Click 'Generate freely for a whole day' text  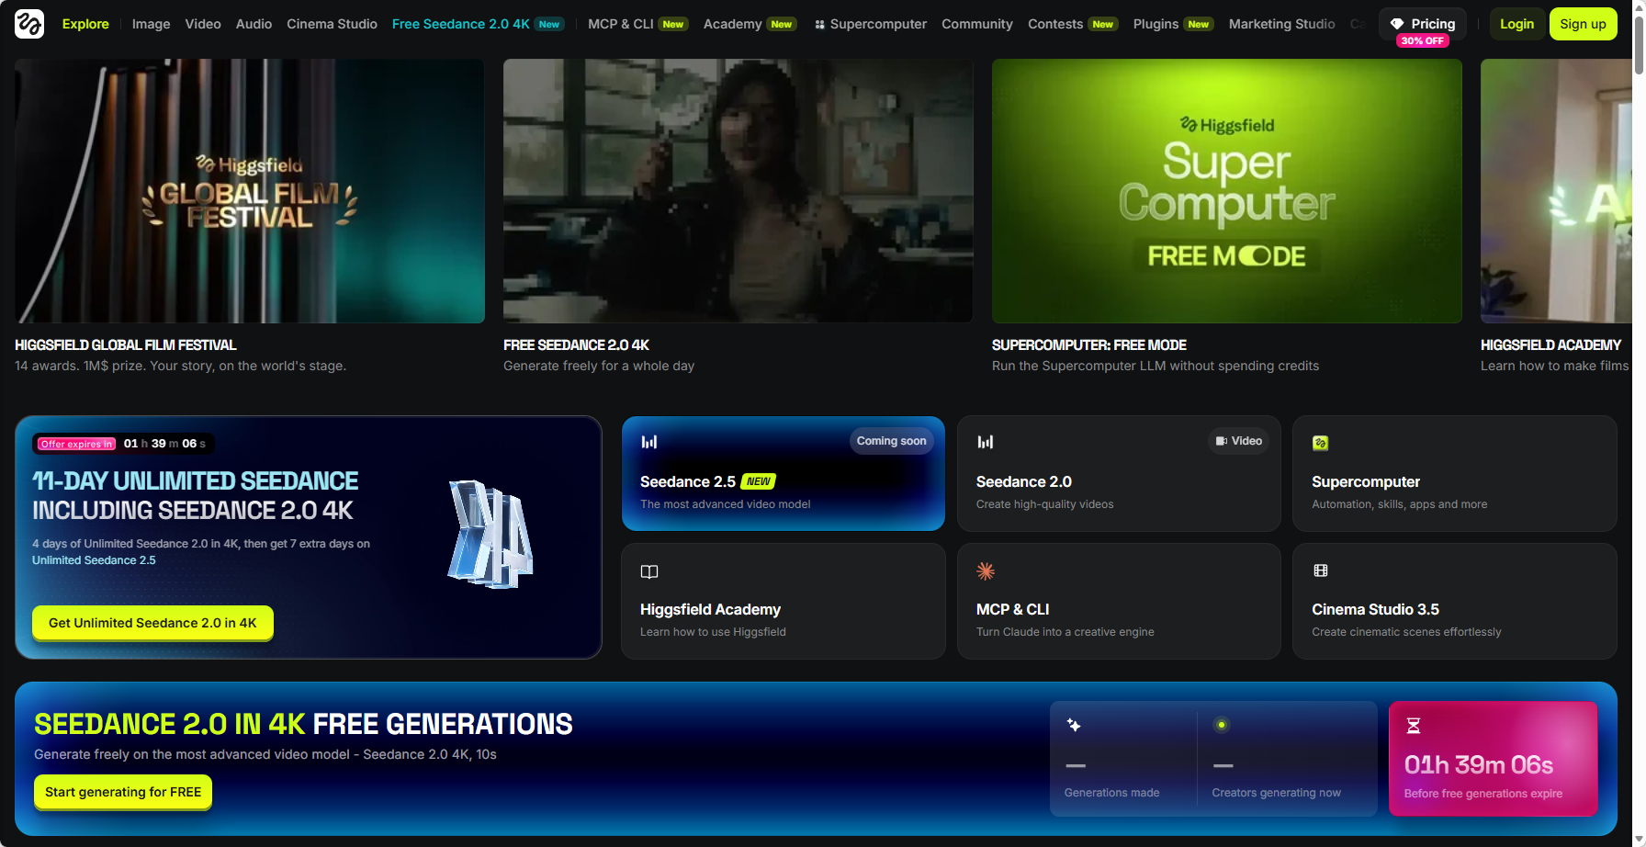point(599,366)
